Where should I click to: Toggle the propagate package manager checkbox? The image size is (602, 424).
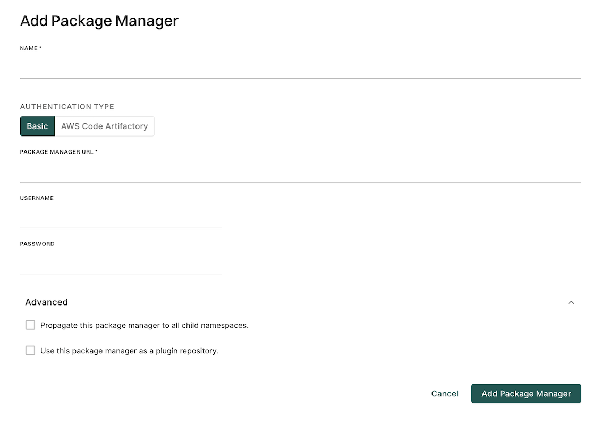click(30, 325)
